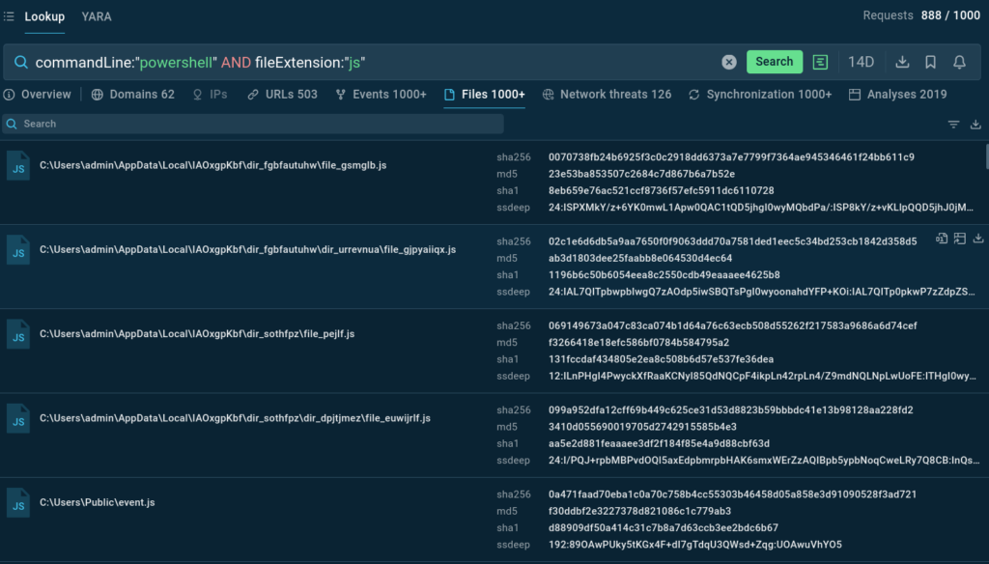The image size is (989, 564).
Task: Click the download icon in the search bar
Action: [902, 62]
